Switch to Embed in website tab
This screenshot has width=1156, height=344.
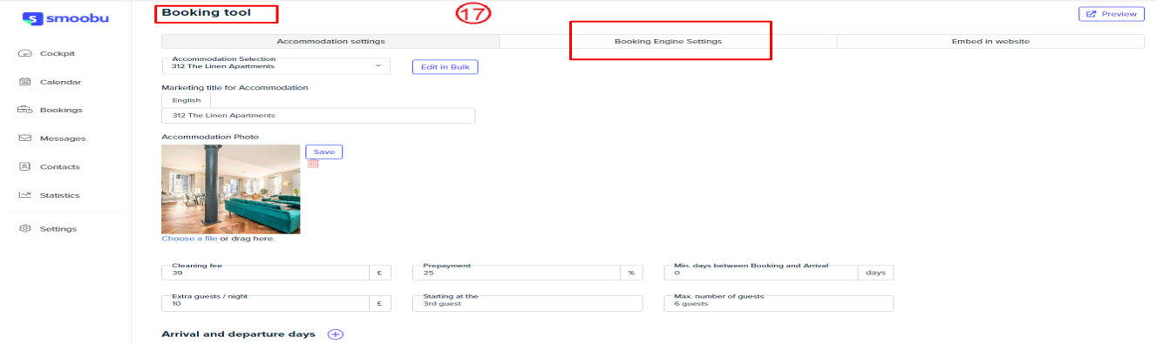(x=990, y=41)
